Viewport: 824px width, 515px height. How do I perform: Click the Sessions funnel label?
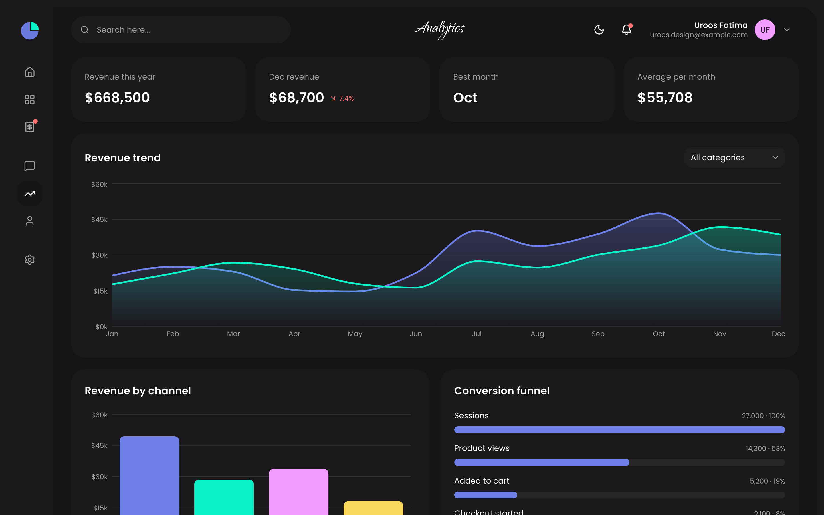471,415
